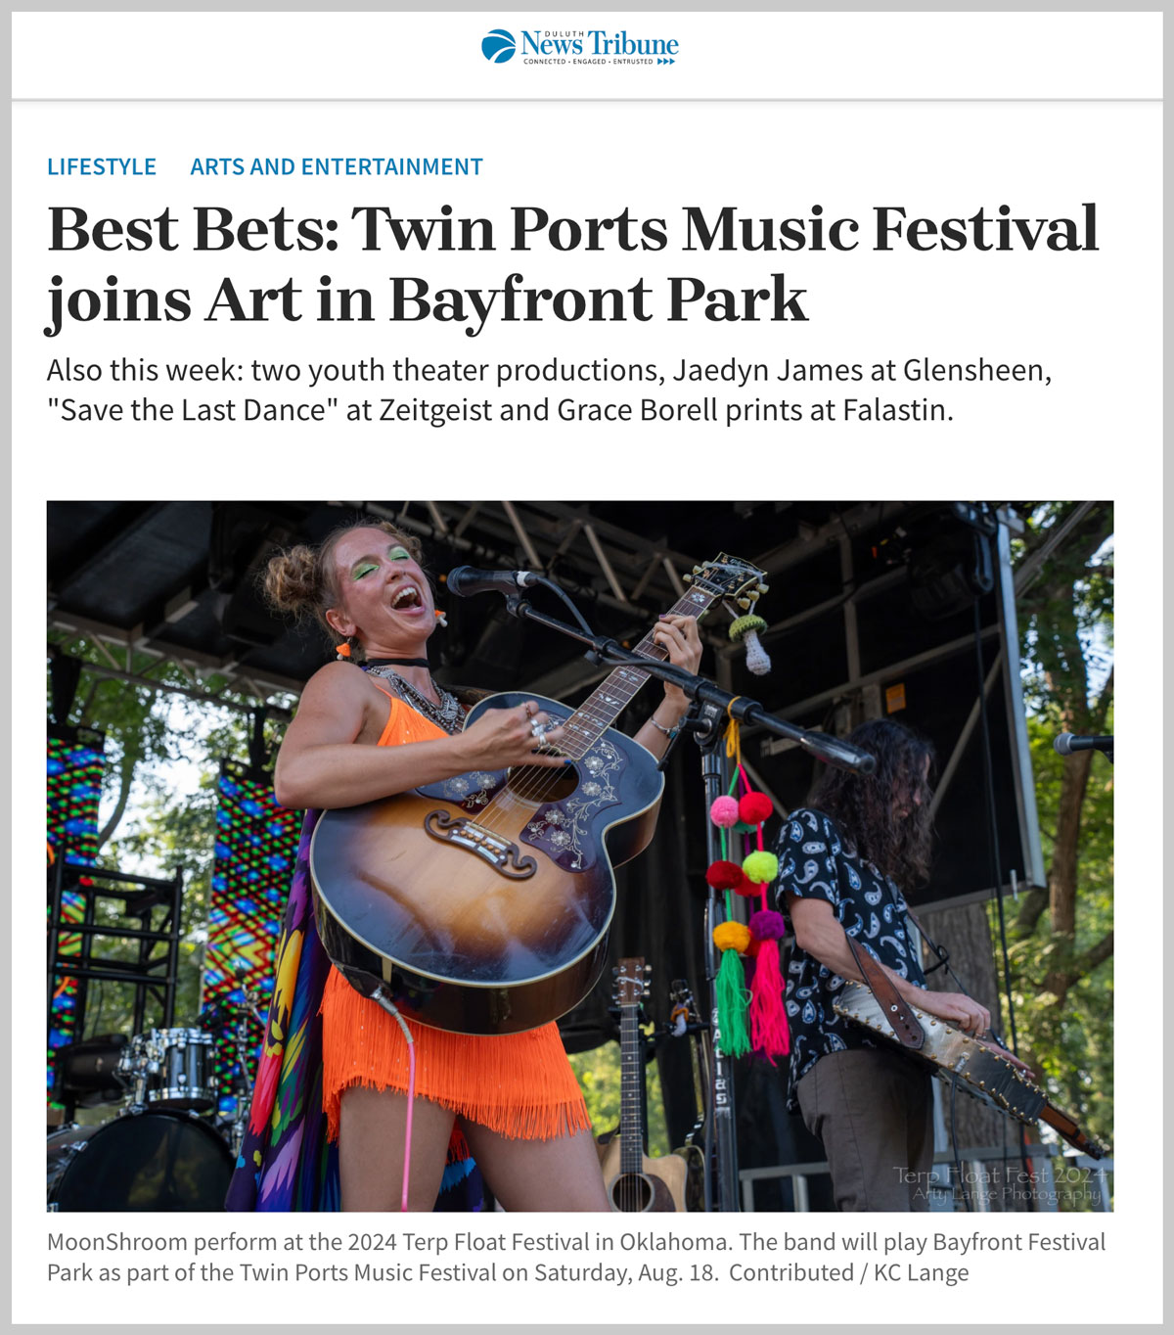1174x1335 pixels.
Task: Click the triple arrow icon beside ENTRUSTED
Action: [666, 62]
